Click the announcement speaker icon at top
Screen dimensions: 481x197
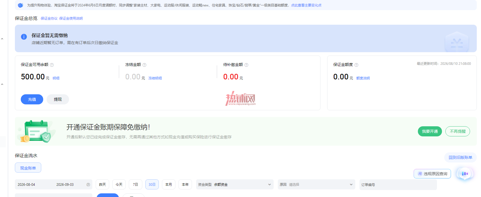[20, 5]
